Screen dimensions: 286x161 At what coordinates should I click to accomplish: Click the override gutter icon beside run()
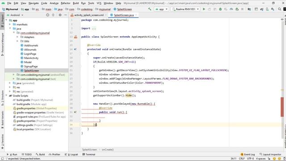point(75,112)
